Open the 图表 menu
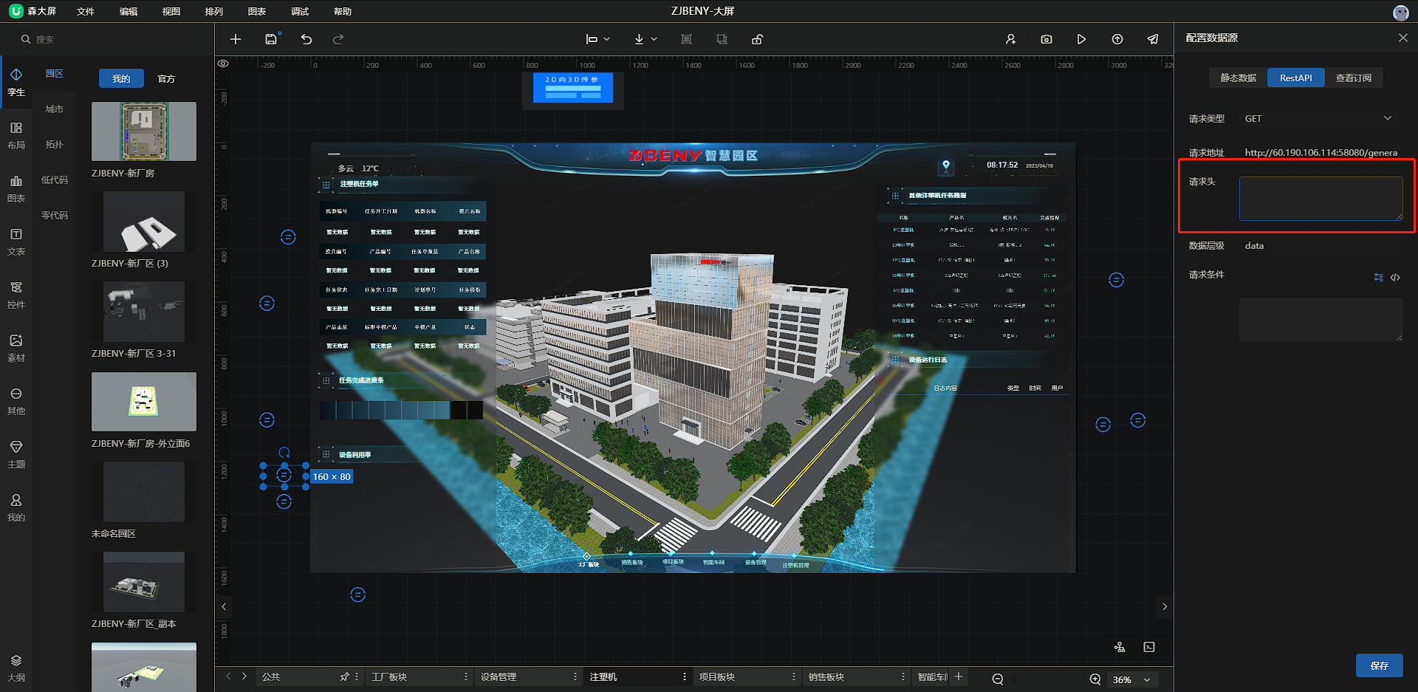The height and width of the screenshot is (692, 1418). tap(257, 11)
